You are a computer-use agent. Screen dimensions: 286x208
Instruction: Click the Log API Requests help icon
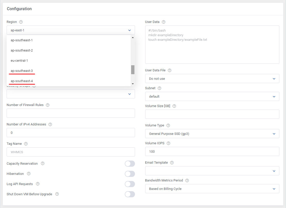pos(38,184)
